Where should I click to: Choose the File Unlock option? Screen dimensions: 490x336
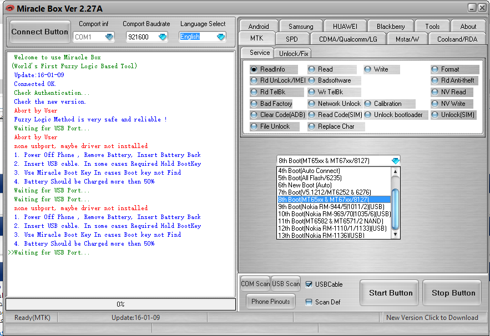tap(274, 126)
